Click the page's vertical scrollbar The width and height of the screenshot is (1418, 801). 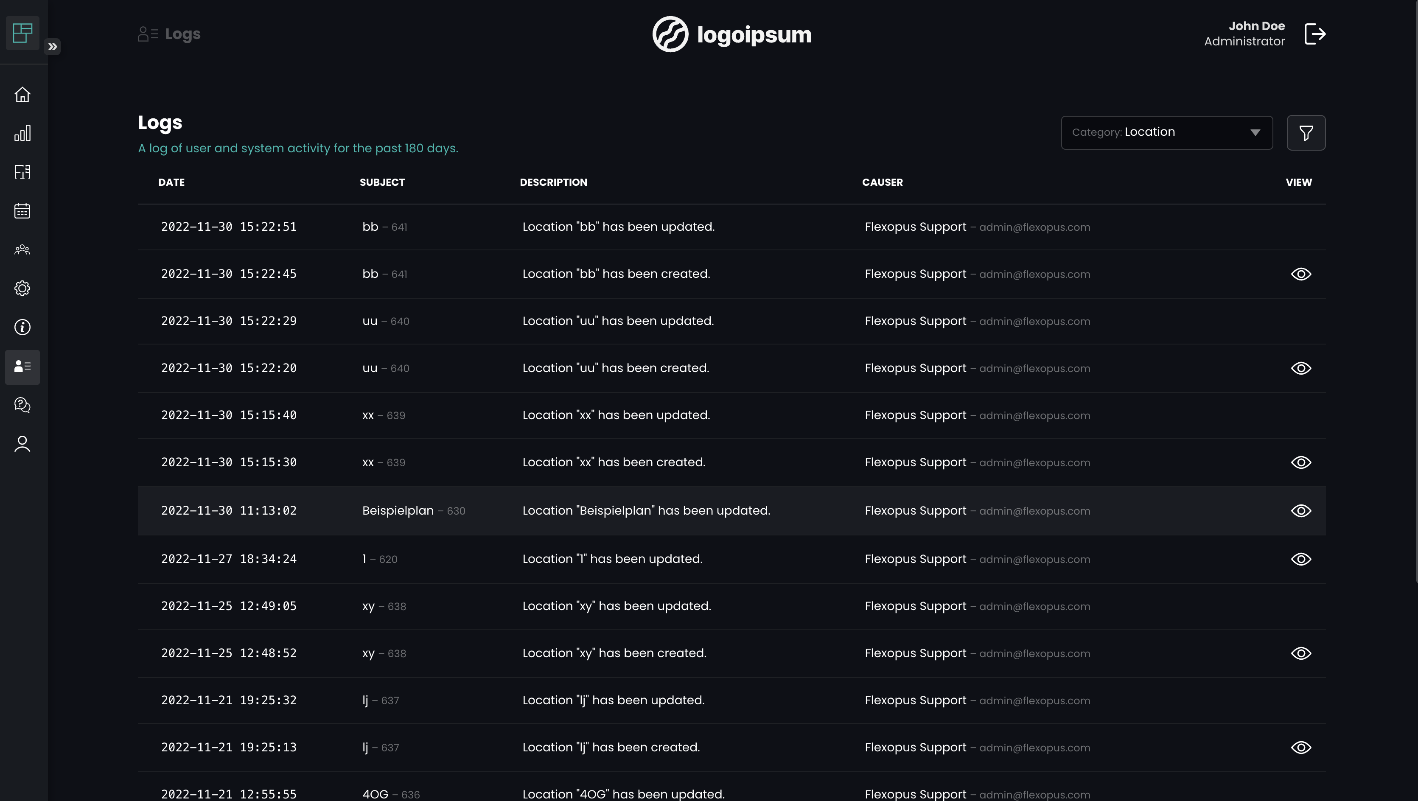click(x=1415, y=292)
